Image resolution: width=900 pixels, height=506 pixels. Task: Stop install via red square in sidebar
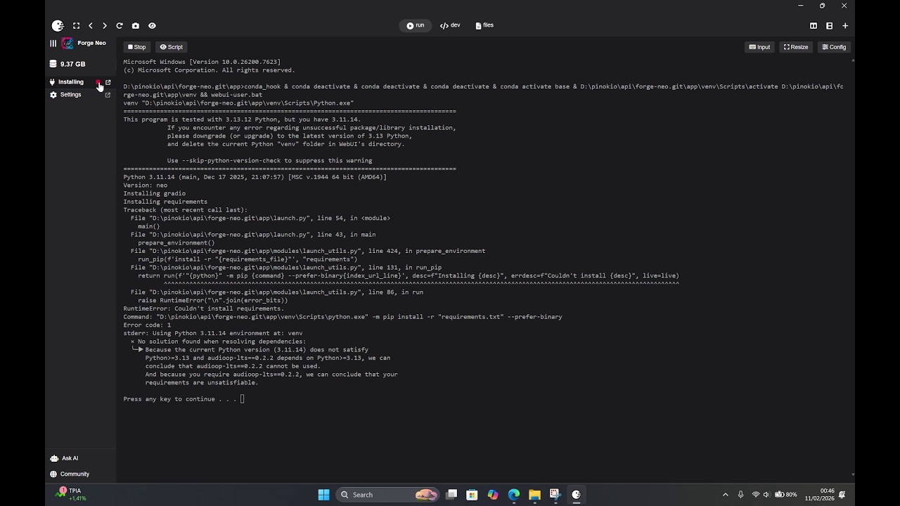click(x=98, y=82)
